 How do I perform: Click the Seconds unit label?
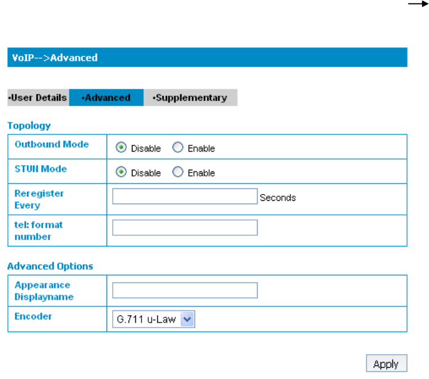[277, 198]
